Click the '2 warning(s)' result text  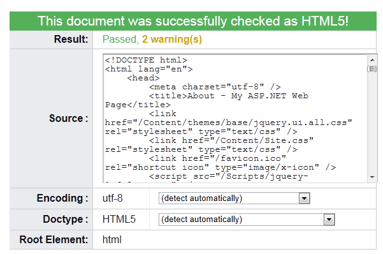pyautogui.click(x=172, y=40)
